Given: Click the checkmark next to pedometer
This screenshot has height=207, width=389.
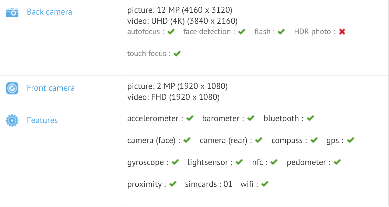Looking at the screenshot, I should point(337,162).
